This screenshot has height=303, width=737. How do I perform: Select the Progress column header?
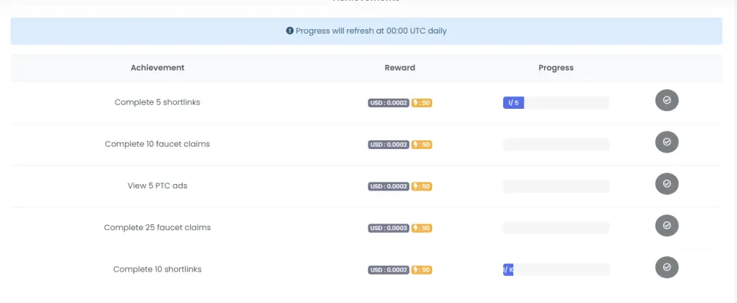tap(556, 68)
